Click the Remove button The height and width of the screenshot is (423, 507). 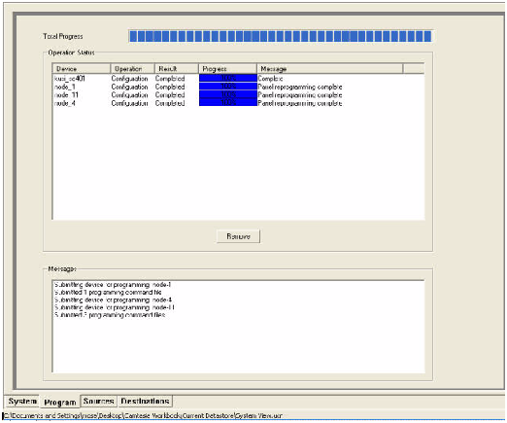[x=238, y=236]
